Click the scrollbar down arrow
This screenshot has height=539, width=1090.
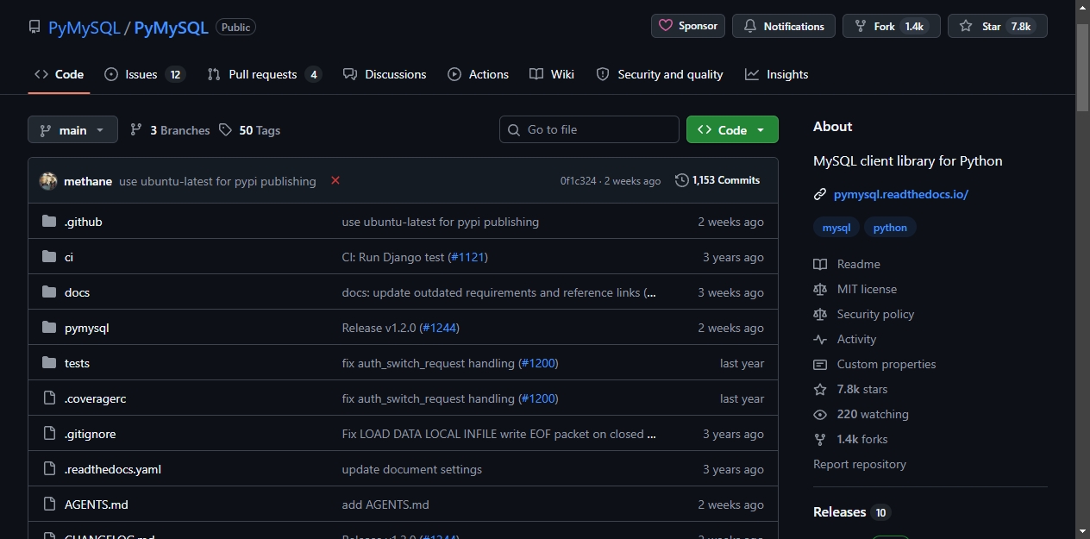pos(1083,531)
